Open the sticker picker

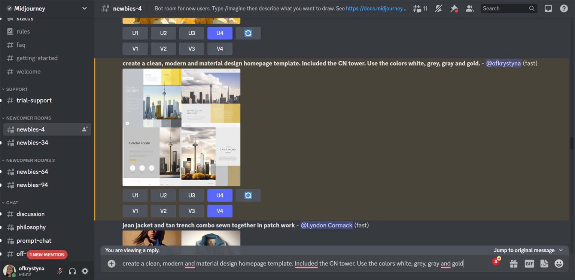[544, 263]
